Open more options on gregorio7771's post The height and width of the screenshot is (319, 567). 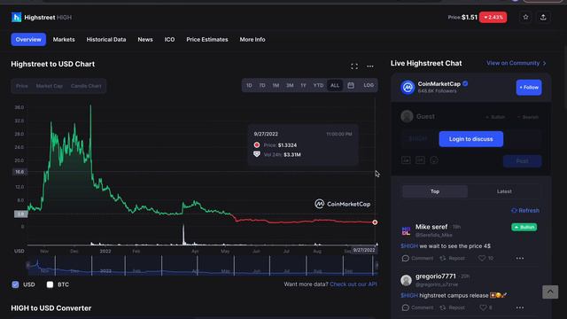520,307
